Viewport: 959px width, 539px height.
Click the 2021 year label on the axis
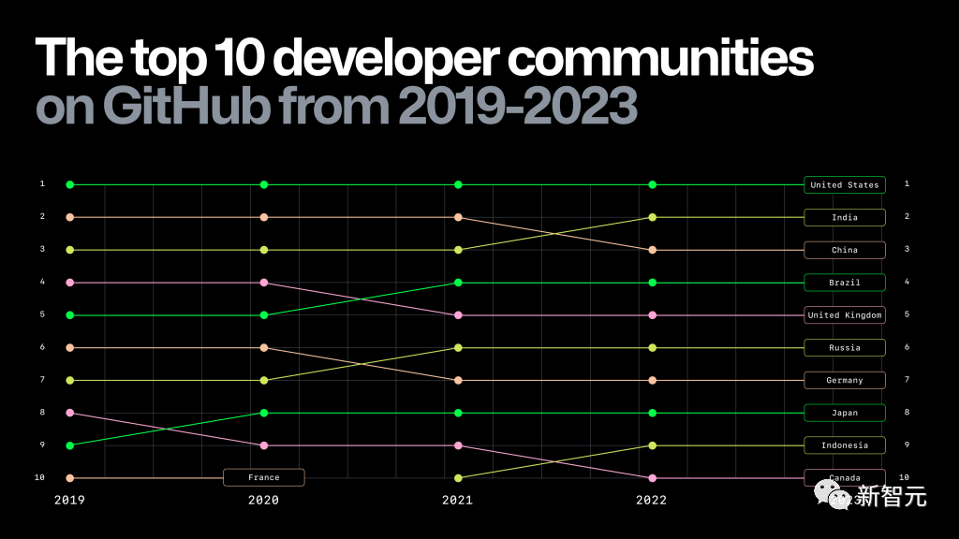[457, 501]
